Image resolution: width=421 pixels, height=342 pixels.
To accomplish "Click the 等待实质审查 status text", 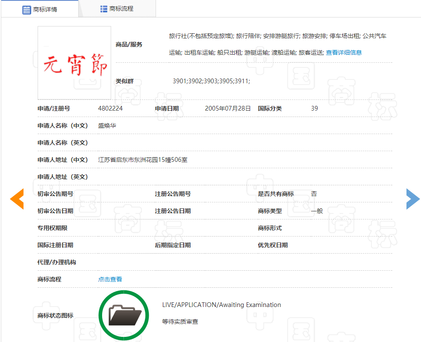I will point(180,322).
